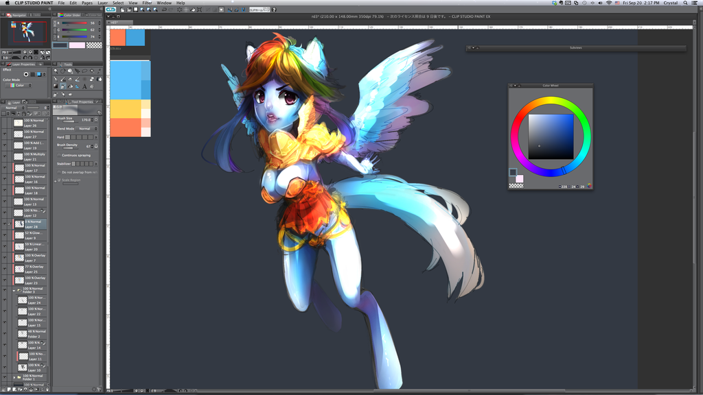Select the Eraser tool
703x395 pixels.
click(x=92, y=79)
